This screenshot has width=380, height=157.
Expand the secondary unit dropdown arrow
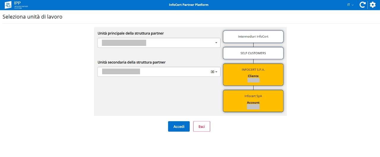click(x=216, y=72)
